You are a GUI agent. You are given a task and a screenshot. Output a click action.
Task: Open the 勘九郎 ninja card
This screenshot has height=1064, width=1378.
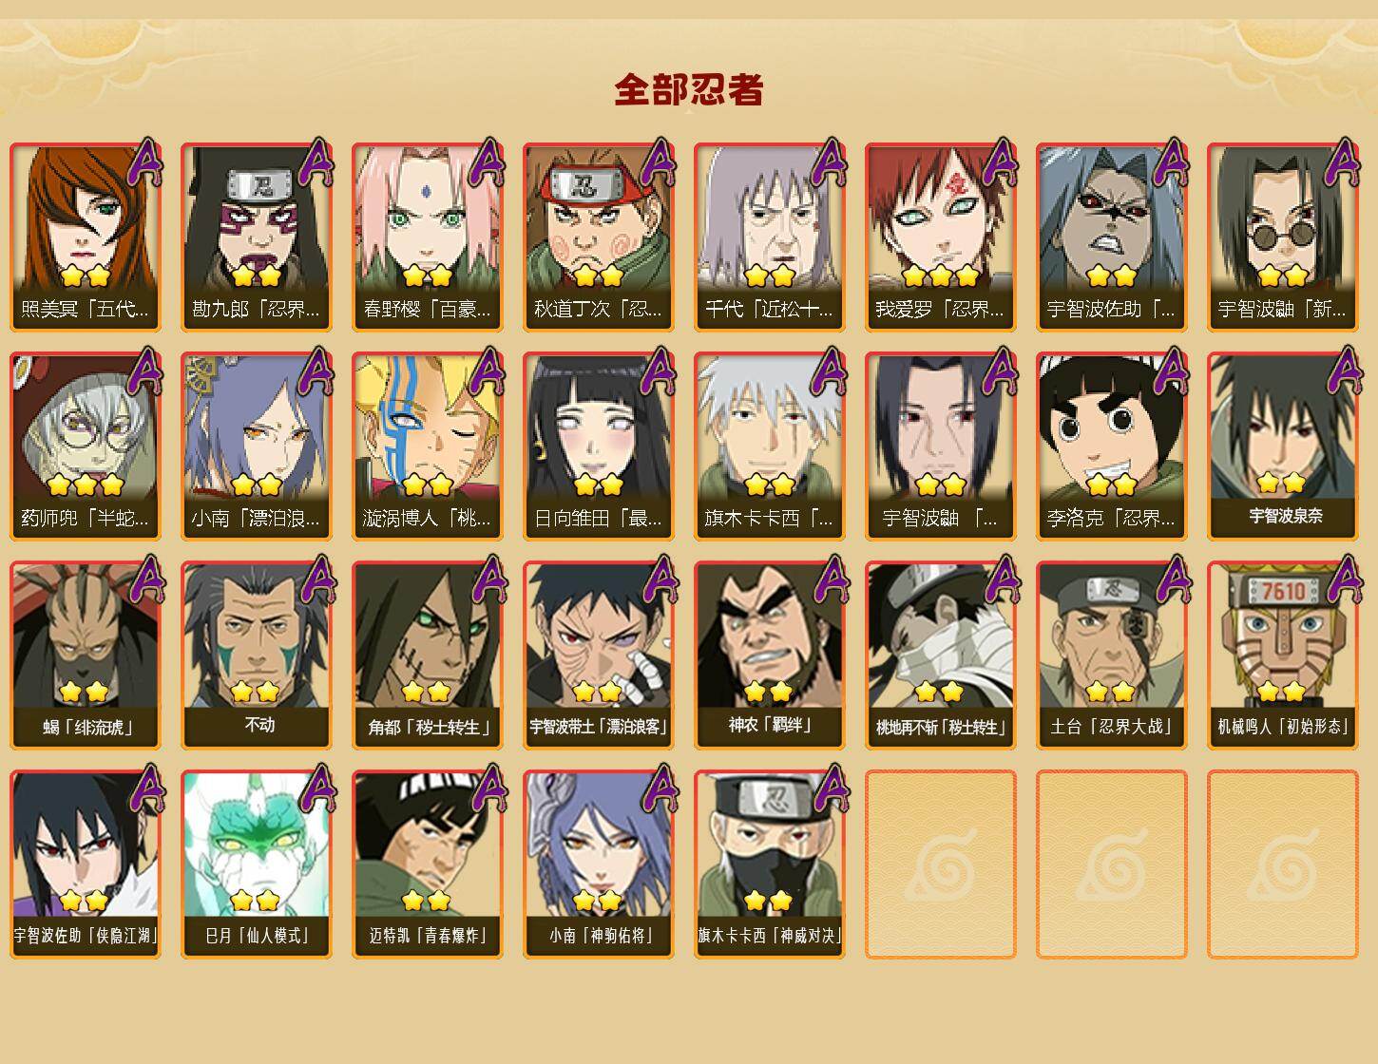(x=257, y=237)
